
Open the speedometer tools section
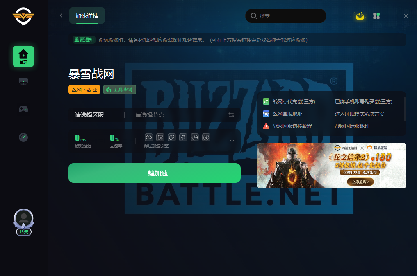coord(23,137)
